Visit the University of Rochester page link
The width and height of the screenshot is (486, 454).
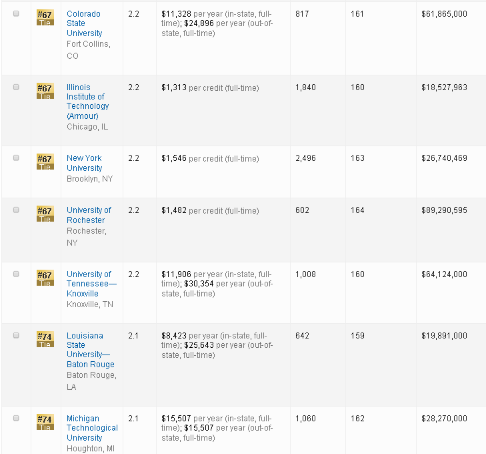coord(89,215)
